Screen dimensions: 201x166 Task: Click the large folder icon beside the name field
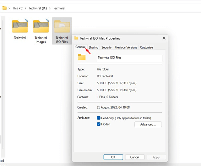click(x=82, y=58)
